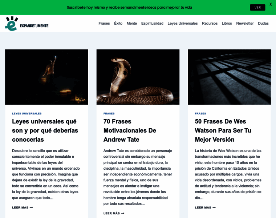Click LEER MÁS under Leyes universales post
Screen dimensions: 276x218
23,207
